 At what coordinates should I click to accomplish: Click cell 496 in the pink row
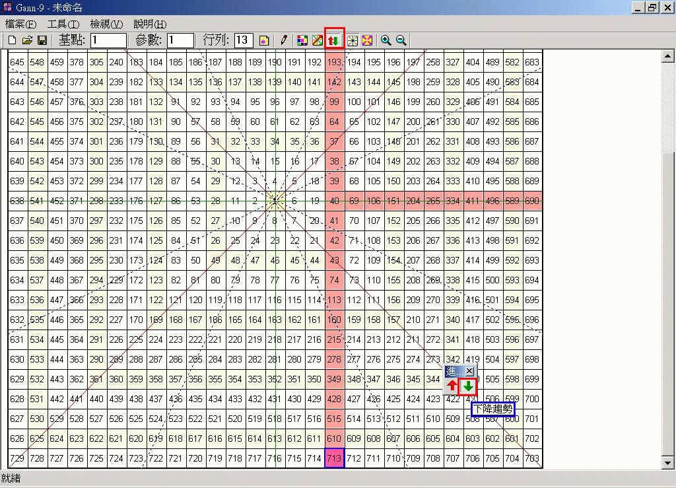tap(492, 201)
